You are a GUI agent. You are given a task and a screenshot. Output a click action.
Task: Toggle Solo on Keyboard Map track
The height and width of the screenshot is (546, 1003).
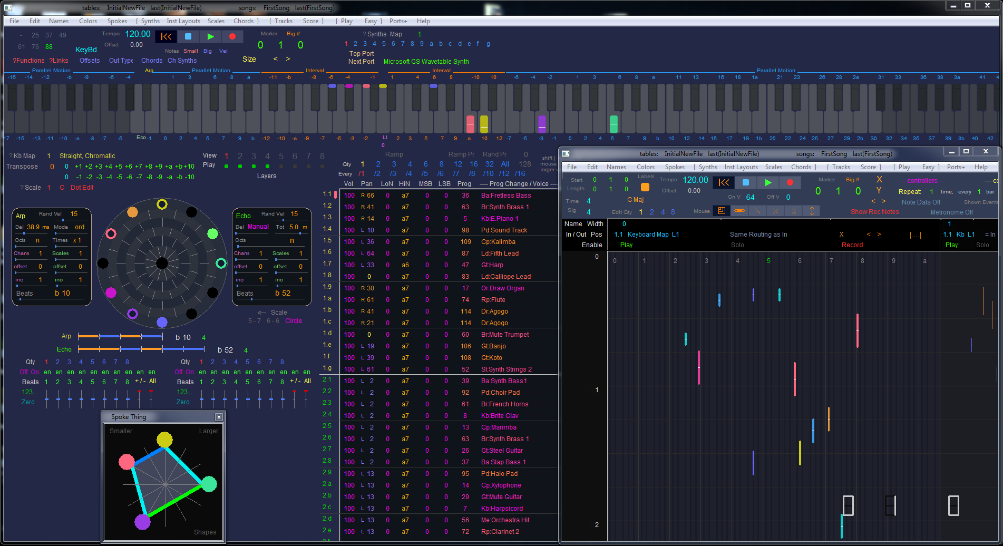(x=737, y=245)
